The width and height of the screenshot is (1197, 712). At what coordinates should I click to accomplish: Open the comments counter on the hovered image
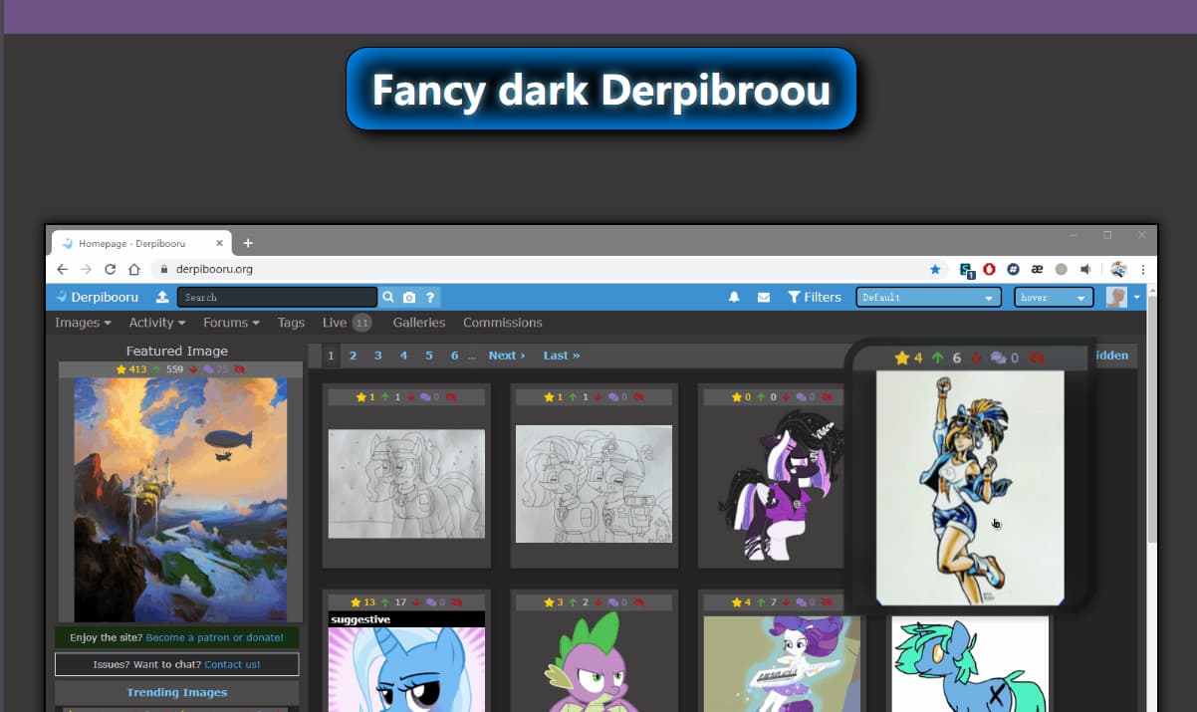point(997,356)
